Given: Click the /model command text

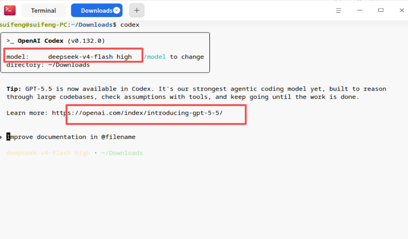Looking at the screenshot, I should tap(155, 57).
